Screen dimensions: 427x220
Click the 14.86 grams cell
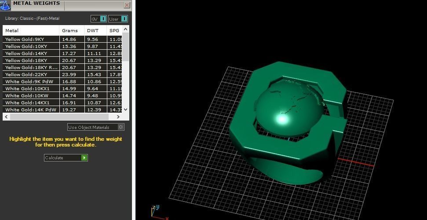(x=72, y=39)
